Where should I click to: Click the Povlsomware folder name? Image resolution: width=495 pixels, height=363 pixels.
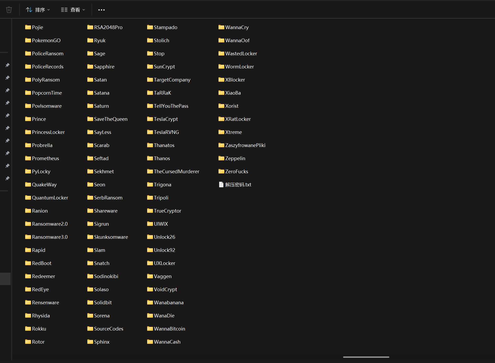pos(47,106)
